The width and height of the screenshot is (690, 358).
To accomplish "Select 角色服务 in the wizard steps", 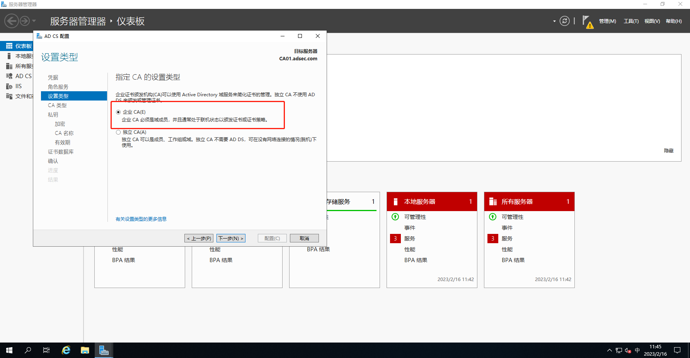I will coord(58,87).
